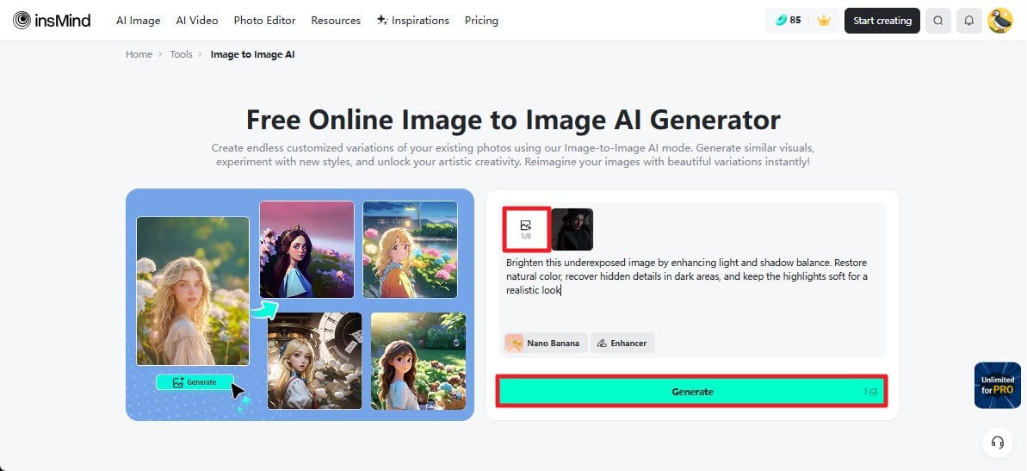Image resolution: width=1027 pixels, height=471 pixels.
Task: Click the user profile avatar
Action: click(999, 21)
